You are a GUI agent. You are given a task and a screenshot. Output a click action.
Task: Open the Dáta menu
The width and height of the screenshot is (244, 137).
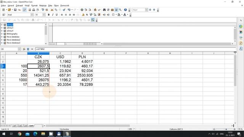pos(50,5)
